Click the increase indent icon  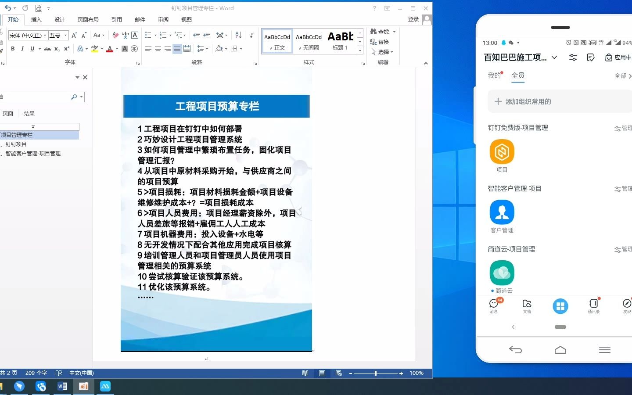pyautogui.click(x=206, y=35)
